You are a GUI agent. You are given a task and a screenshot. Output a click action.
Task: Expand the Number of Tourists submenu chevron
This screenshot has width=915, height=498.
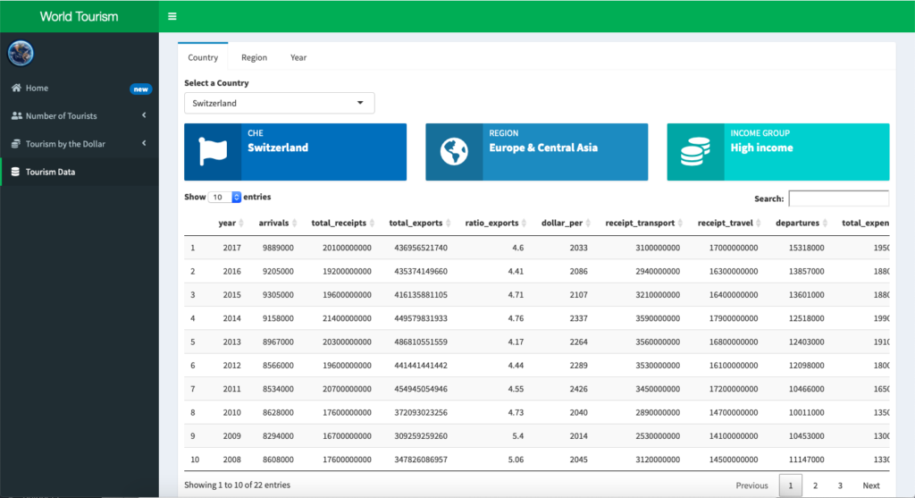pos(144,115)
